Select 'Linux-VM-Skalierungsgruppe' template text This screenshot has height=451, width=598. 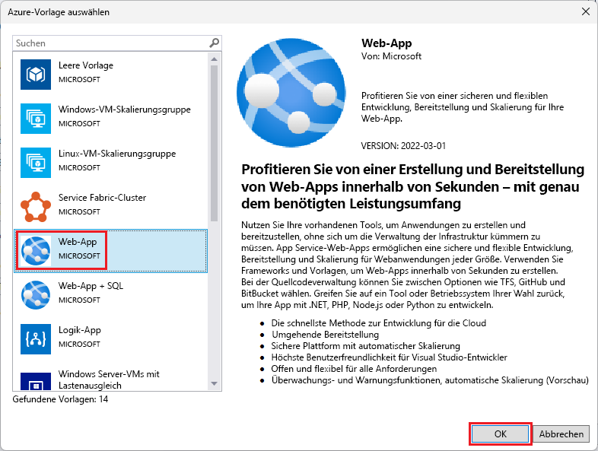(x=117, y=154)
